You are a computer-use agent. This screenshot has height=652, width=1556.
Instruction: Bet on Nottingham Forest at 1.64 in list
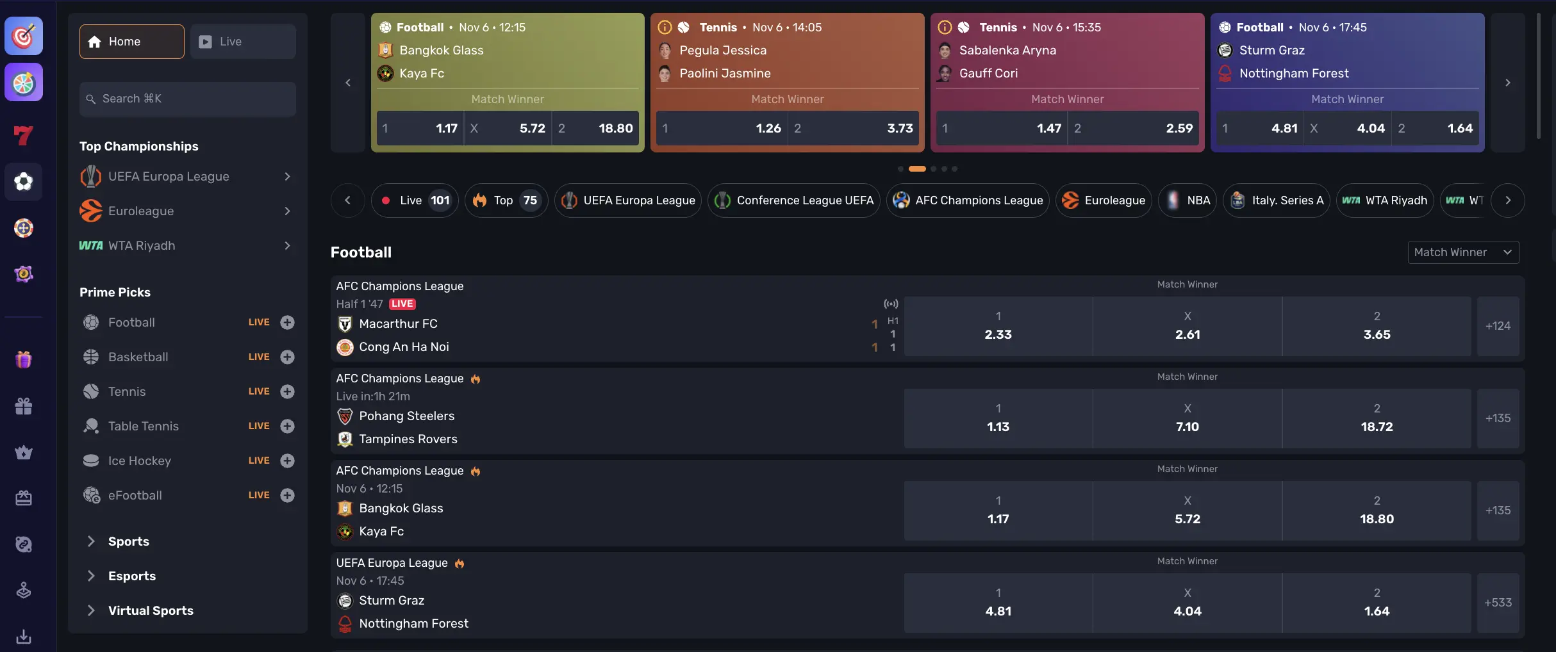1377,603
